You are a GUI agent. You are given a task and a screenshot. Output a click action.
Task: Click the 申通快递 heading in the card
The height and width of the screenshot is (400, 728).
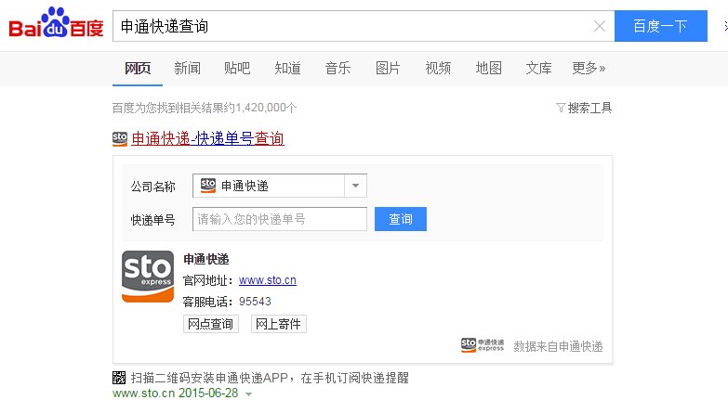206,259
